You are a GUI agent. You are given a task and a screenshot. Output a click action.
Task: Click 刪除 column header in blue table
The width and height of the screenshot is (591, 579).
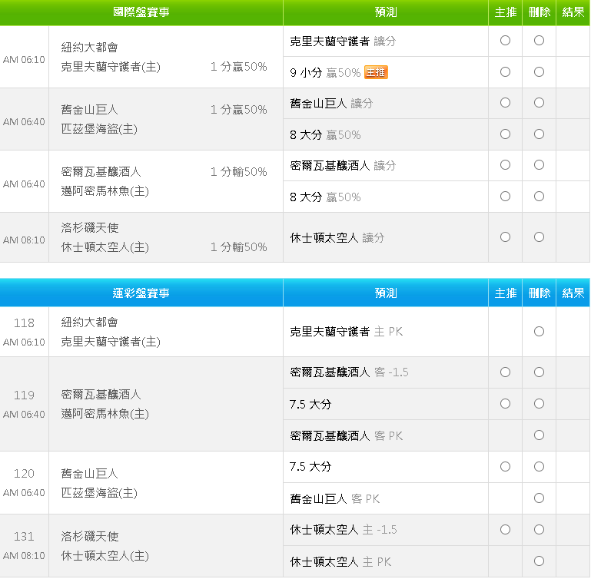[x=540, y=293]
